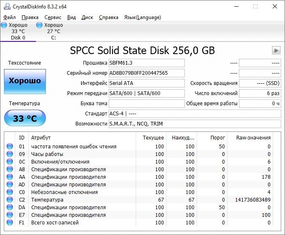Click the Скорость вращения (SSD) field

[260, 83]
